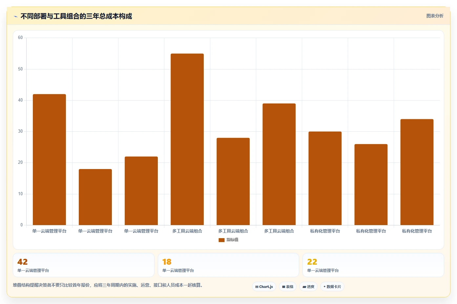Image resolution: width=457 pixels, height=304 pixels.
Task: Click the diamond icon in the 数据卡片 tag
Action: point(324,287)
